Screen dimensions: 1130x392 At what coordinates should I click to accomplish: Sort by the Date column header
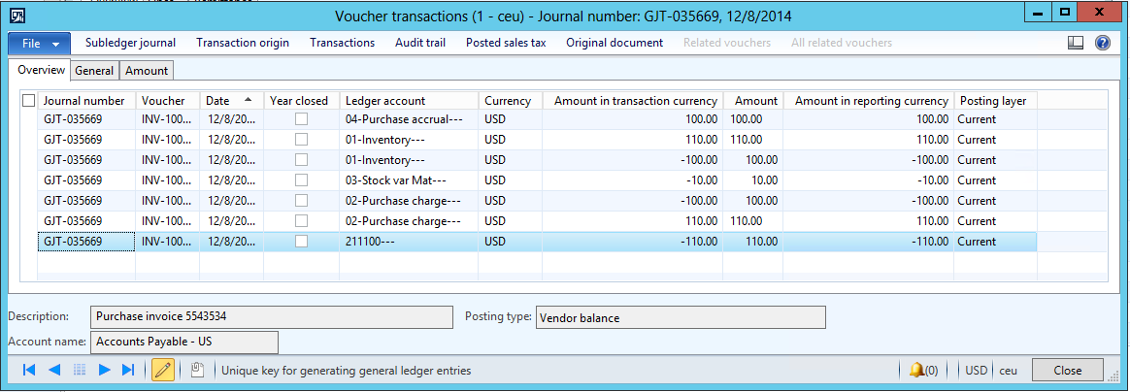click(x=231, y=101)
